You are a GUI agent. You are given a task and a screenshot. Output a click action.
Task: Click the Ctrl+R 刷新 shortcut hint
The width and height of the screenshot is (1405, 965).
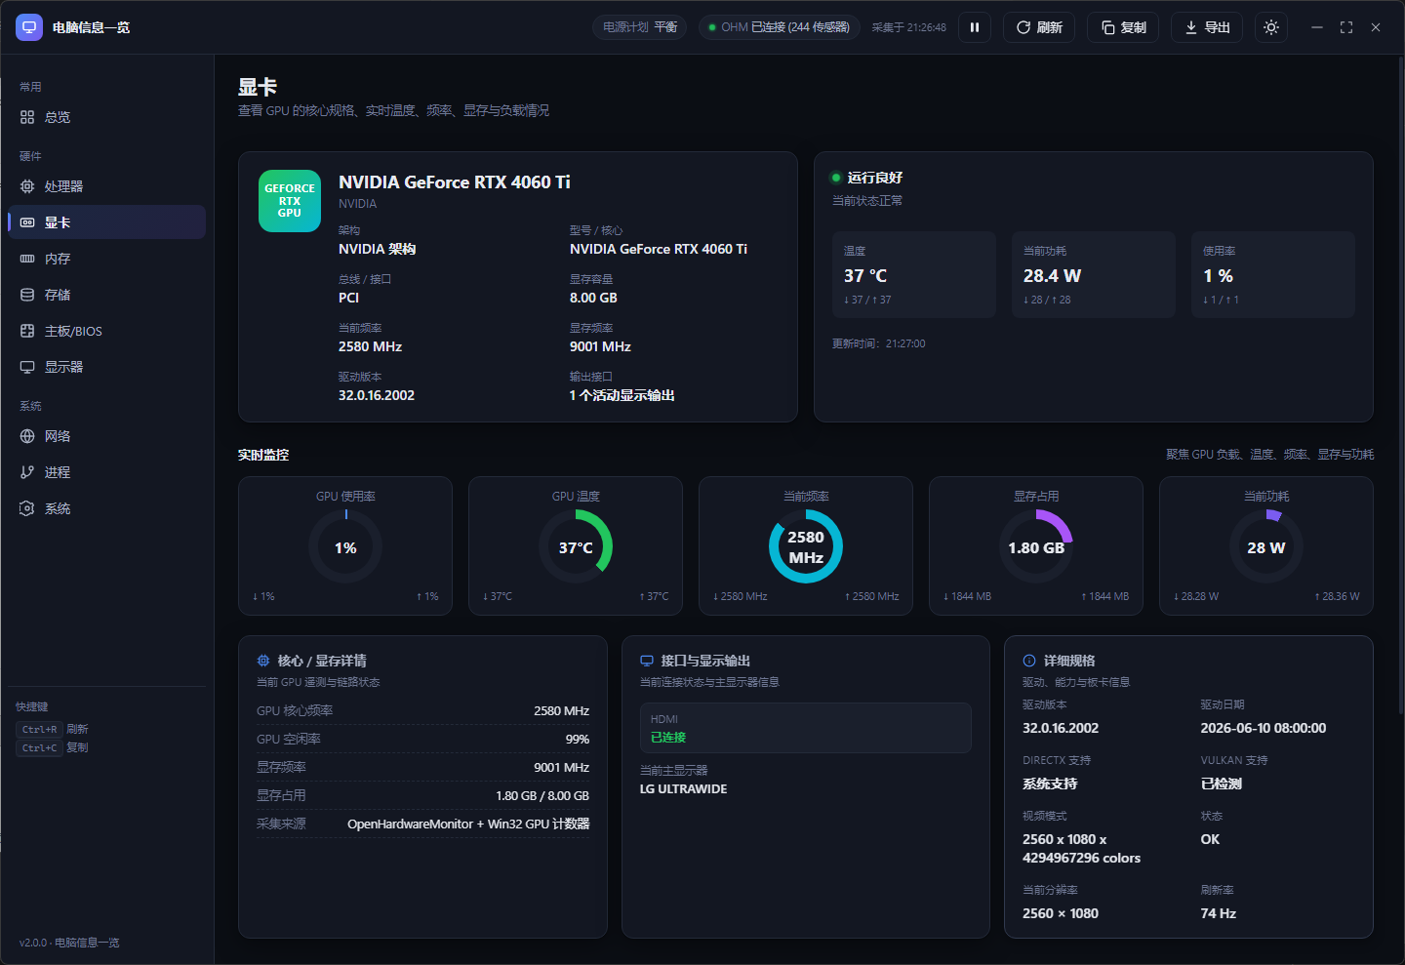click(x=53, y=729)
